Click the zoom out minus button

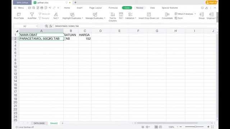(181, 127)
